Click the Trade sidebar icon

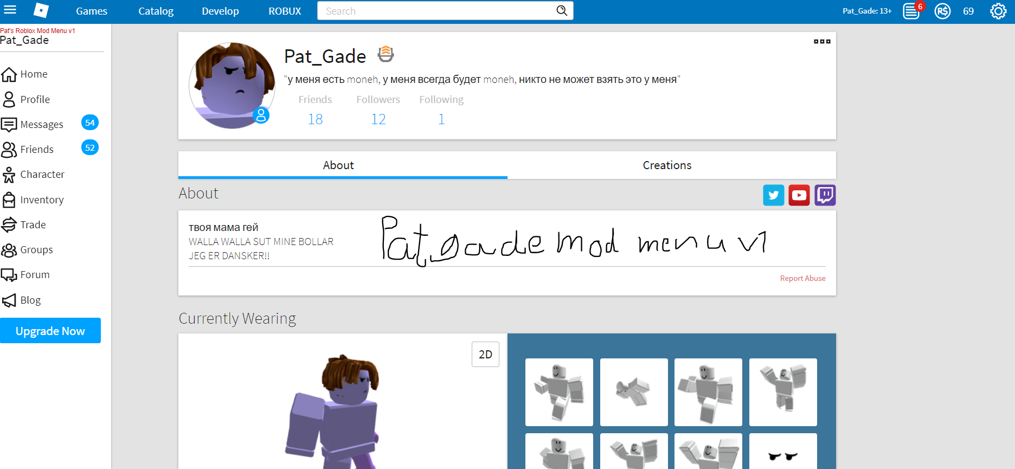click(x=9, y=224)
